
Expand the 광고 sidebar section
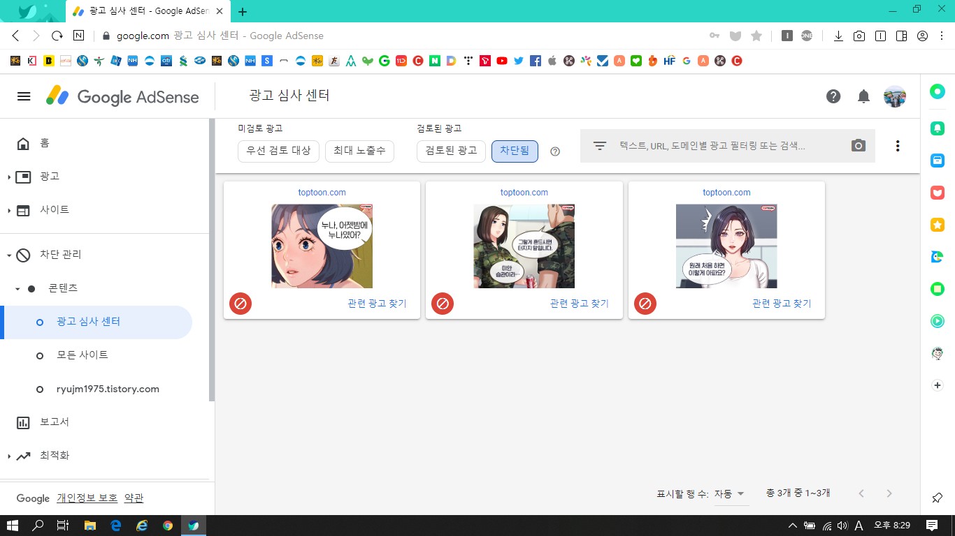(9, 177)
